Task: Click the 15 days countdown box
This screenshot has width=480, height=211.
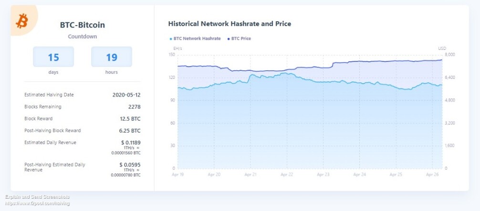Action: [53, 57]
